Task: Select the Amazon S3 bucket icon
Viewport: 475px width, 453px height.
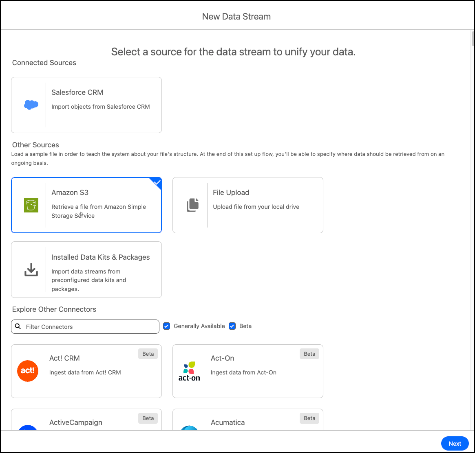Action: pyautogui.click(x=31, y=205)
